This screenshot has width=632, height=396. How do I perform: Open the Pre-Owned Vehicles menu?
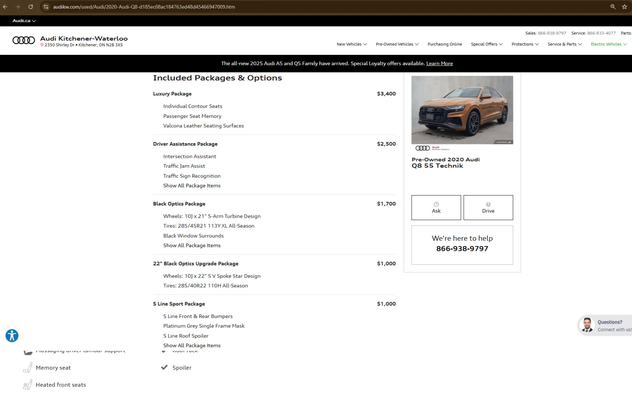(x=397, y=44)
